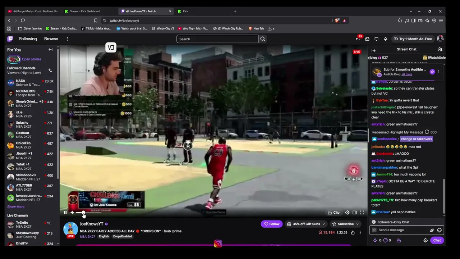460x259 pixels.
Task: Open the chat emote picker
Action: 439,230
